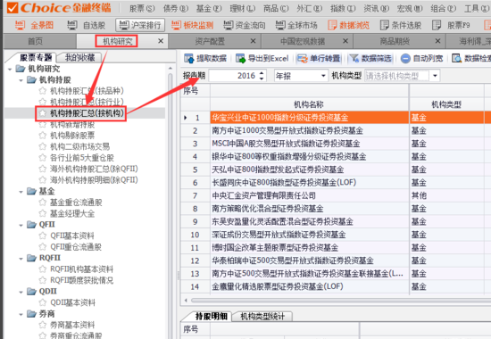Favorite star for 机构剔除股票

click(x=43, y=136)
